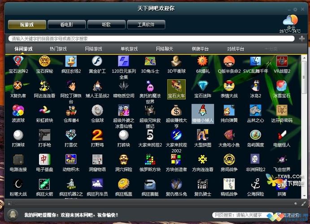Open the Q版半条命2 game icon
Viewport: 310px width, 224px height.
point(229,61)
